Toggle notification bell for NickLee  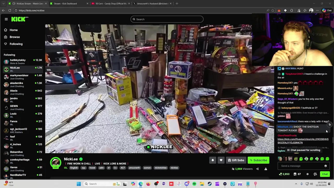pyautogui.click(x=213, y=160)
